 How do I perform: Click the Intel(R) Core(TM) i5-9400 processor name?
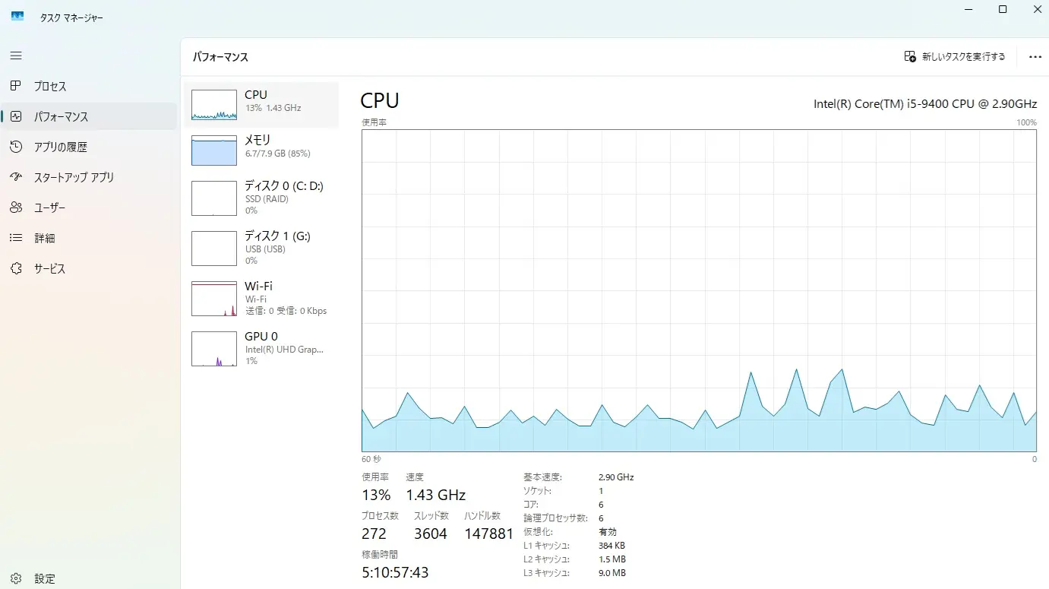click(x=925, y=103)
